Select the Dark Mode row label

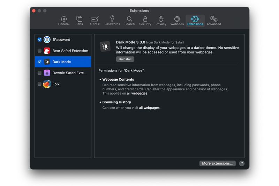point(62,62)
